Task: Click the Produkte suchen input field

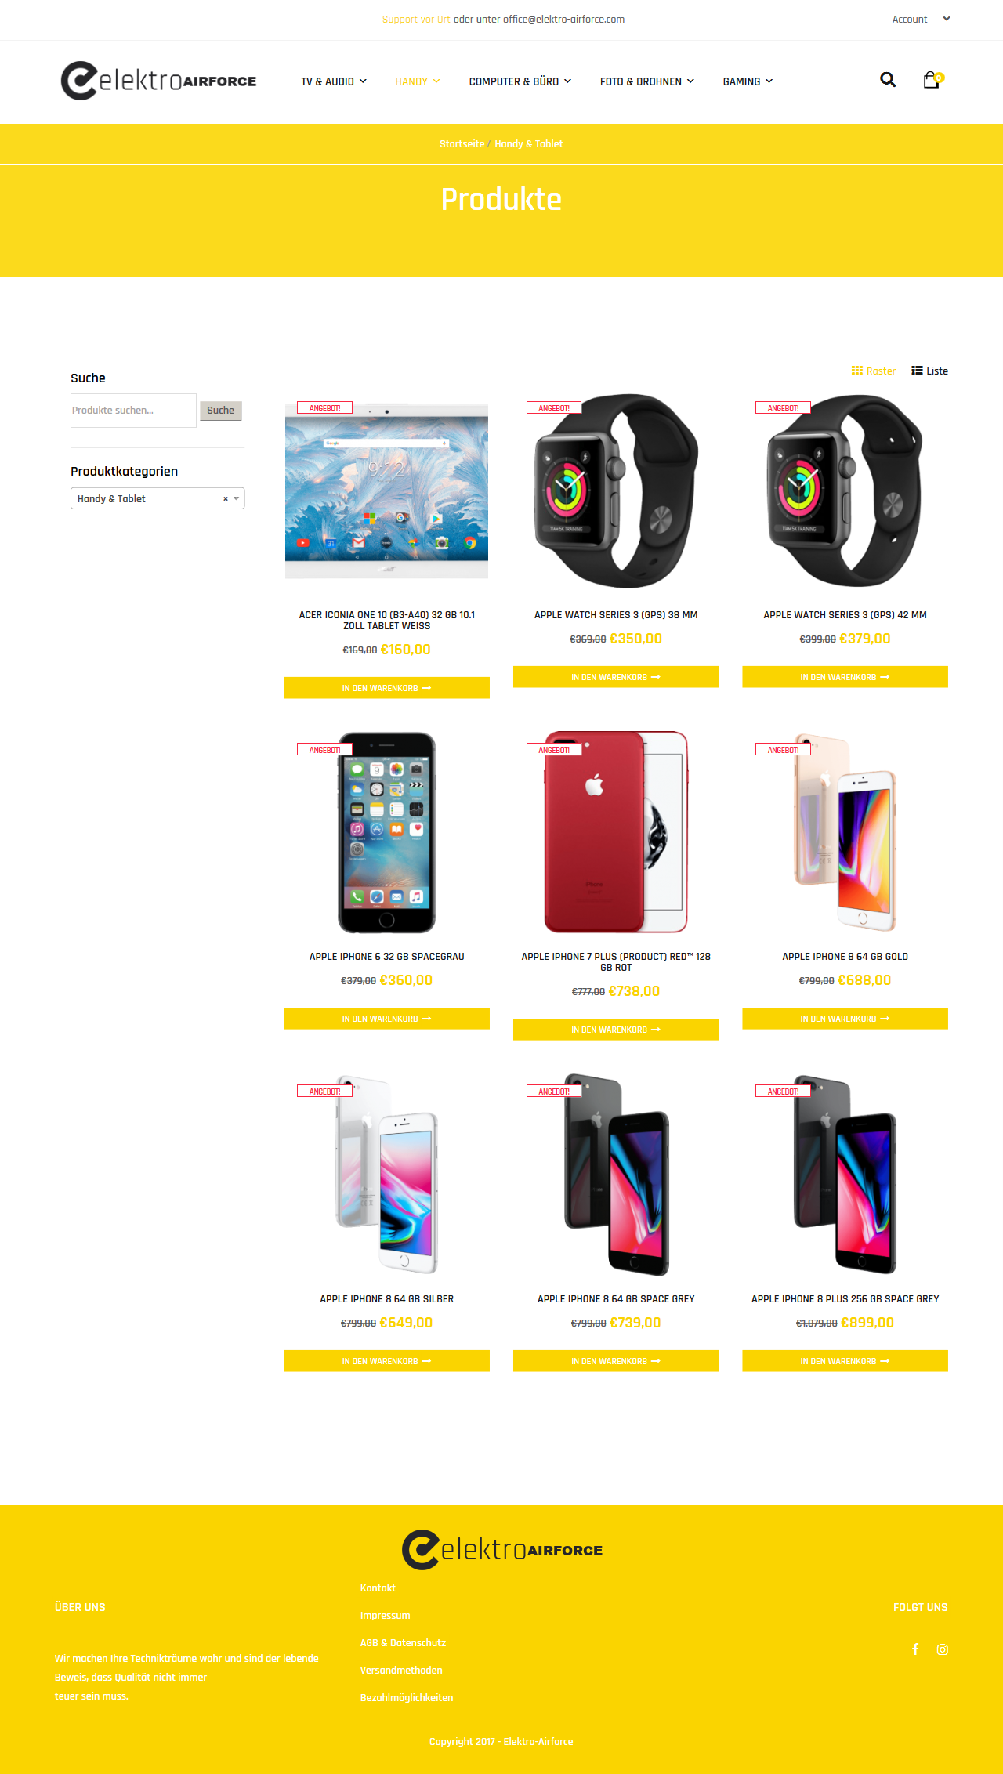Action: 133,411
